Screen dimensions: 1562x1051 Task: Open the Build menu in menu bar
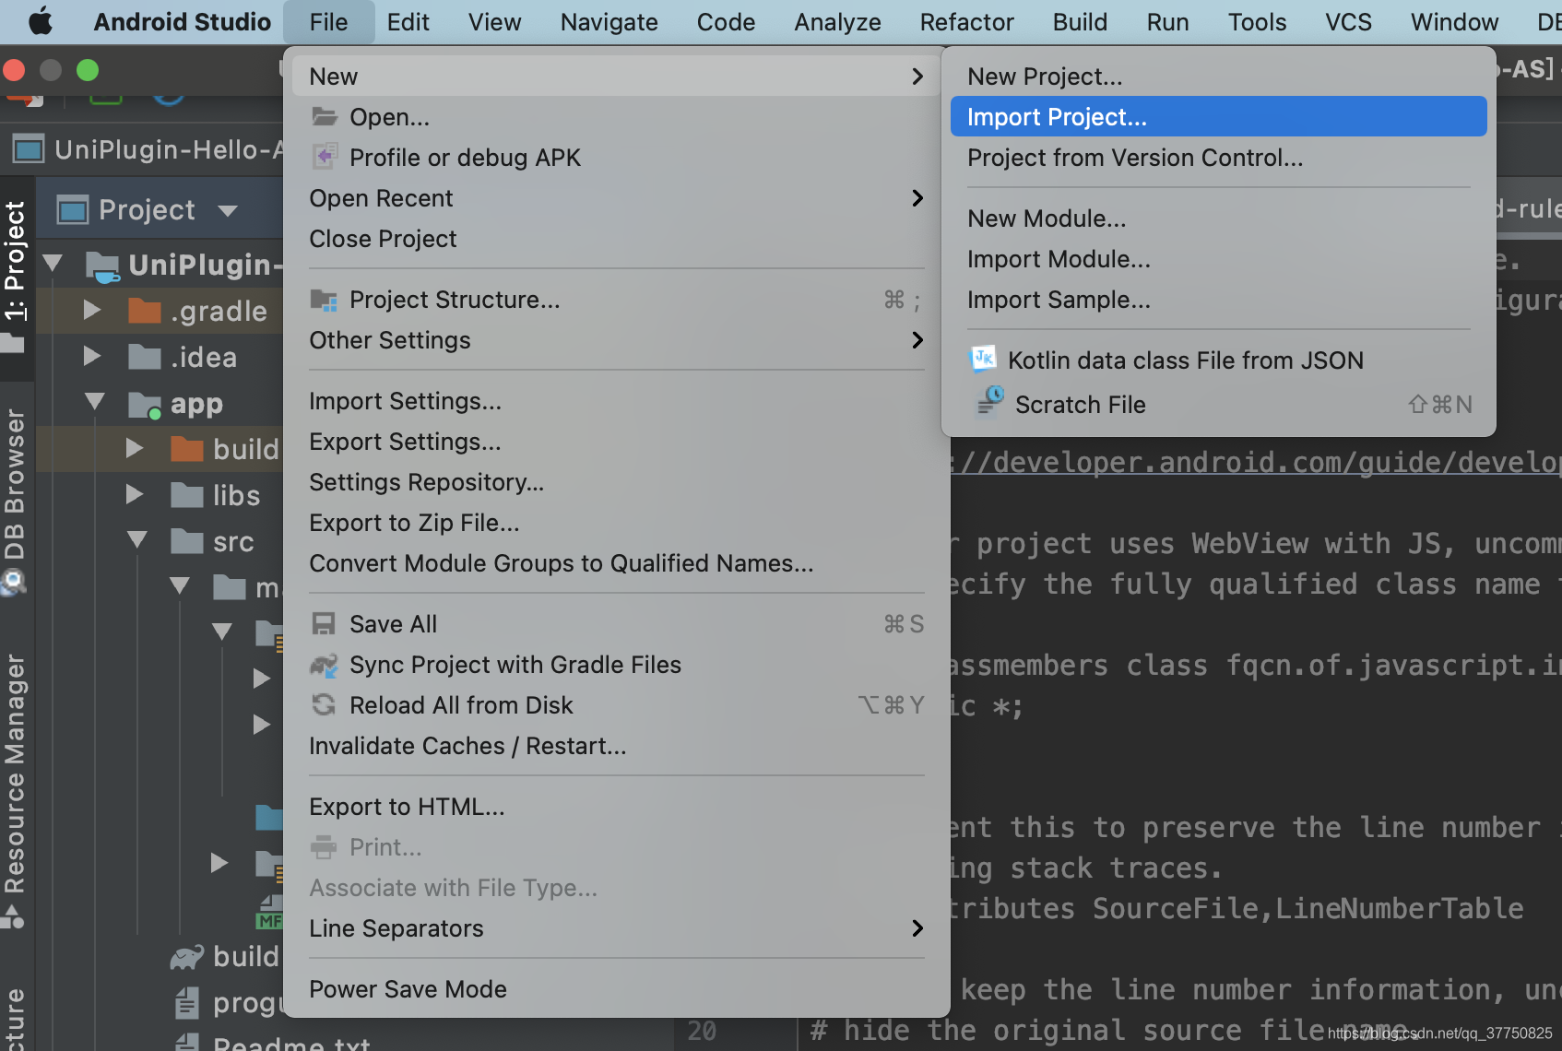coord(1080,22)
